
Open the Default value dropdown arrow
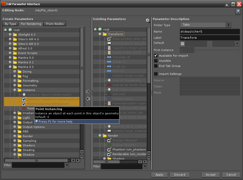tap(237, 44)
